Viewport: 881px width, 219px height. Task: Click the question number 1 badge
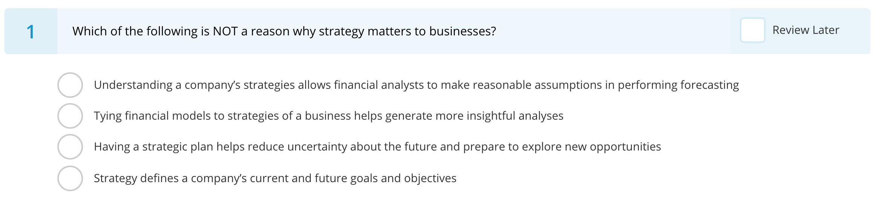point(31,31)
